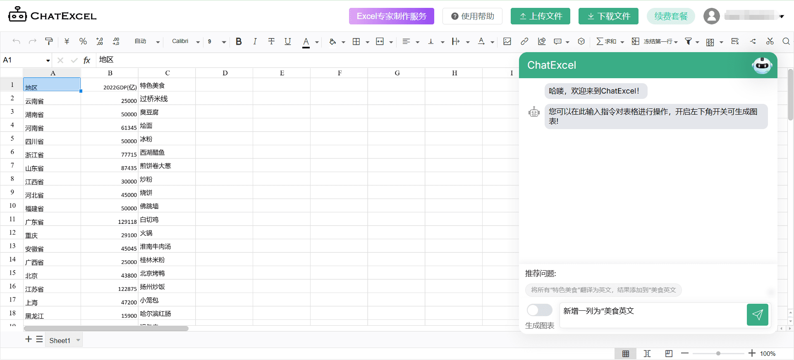This screenshot has width=794, height=360.
Task: Increase decimal places
Action: 116,41
